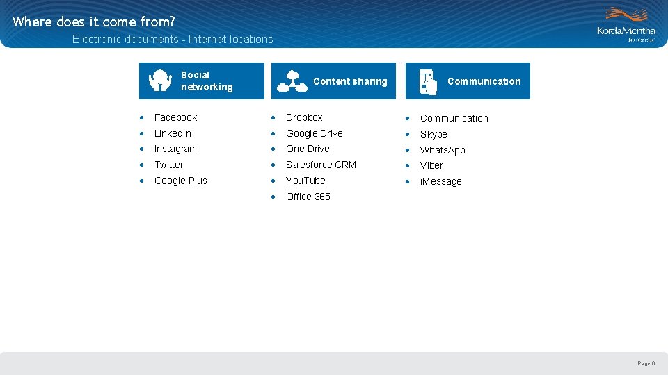Screen dimensions: 668x375
Task: Click the One Drive list item
Action: coord(308,149)
